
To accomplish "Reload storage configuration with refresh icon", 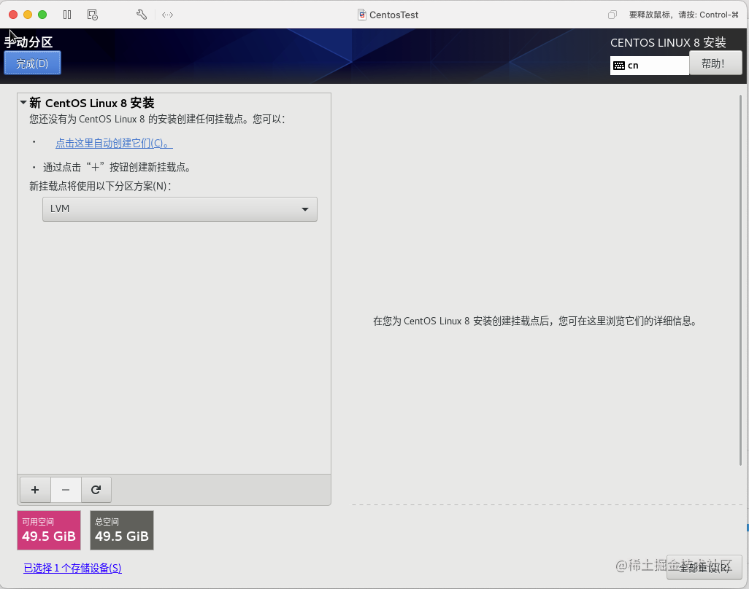I will (x=96, y=490).
